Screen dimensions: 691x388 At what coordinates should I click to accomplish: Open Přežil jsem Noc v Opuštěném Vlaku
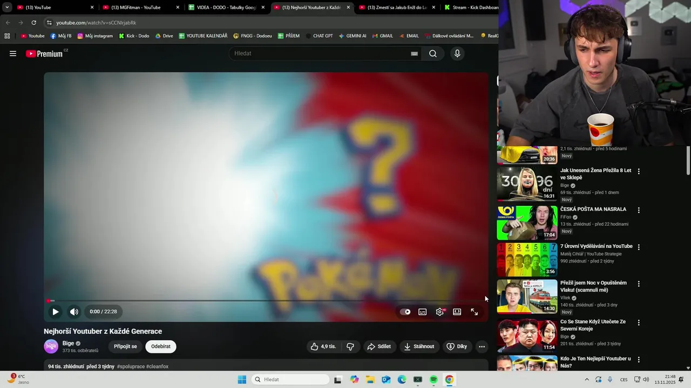[593, 286]
